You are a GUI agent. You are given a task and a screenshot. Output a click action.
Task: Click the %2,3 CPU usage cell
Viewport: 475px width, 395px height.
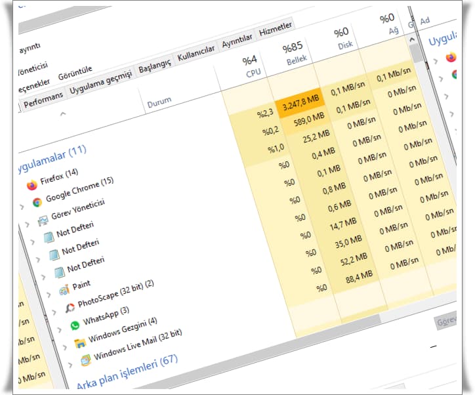pos(265,114)
